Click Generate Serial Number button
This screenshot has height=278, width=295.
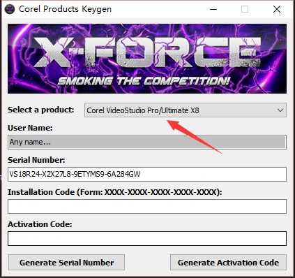coord(66,263)
